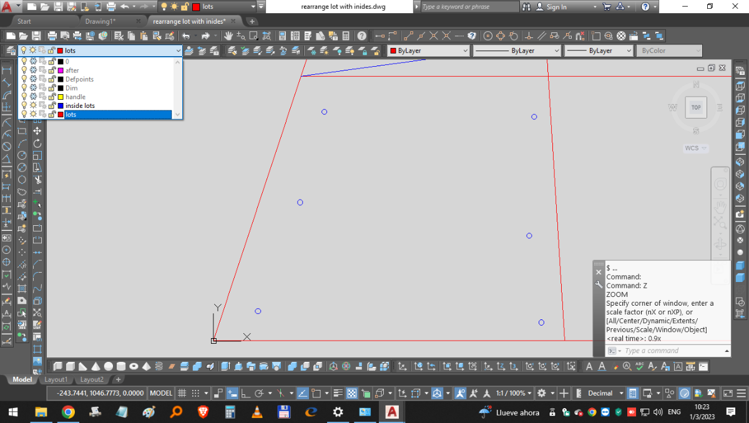Select 'inside lots' layer from list

[80, 105]
